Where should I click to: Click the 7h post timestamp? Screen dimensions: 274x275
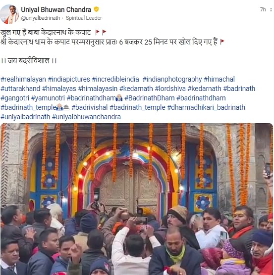[x=263, y=10]
